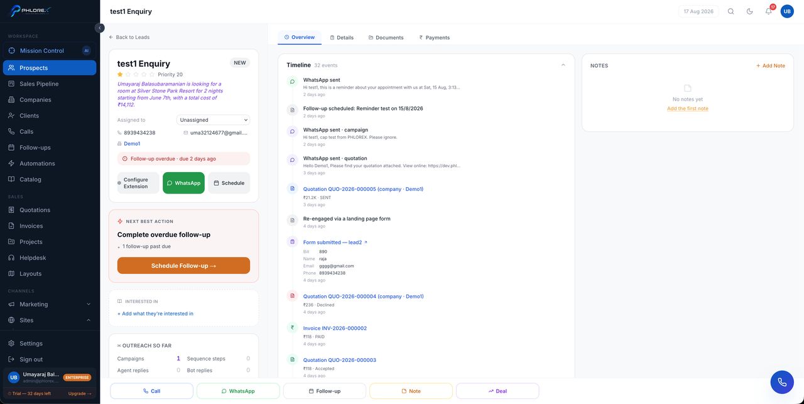Click Add Note in Notes panel
804x404 pixels.
pos(770,65)
